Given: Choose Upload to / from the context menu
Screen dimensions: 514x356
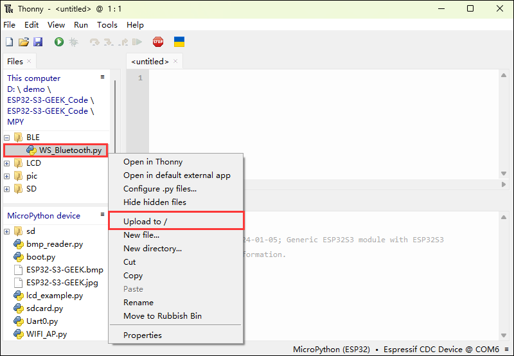Looking at the screenshot, I should click(x=145, y=222).
